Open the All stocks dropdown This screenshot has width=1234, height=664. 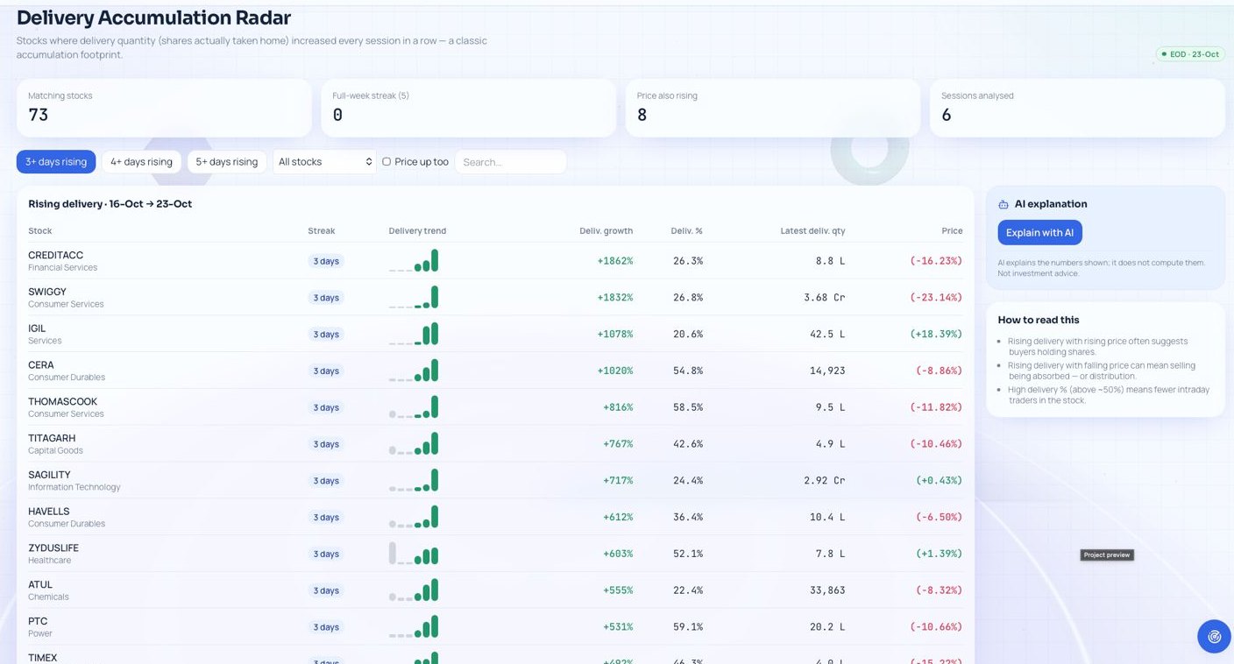pos(325,161)
